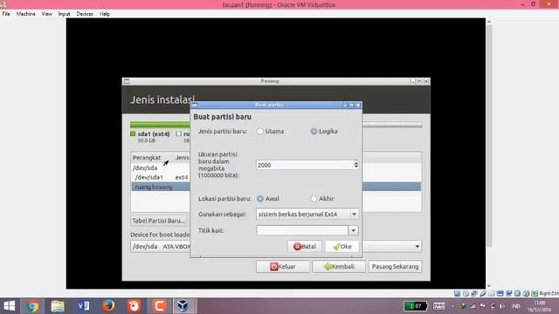Open Google Chrome from the taskbar
The image size is (559, 314).
pos(32,306)
